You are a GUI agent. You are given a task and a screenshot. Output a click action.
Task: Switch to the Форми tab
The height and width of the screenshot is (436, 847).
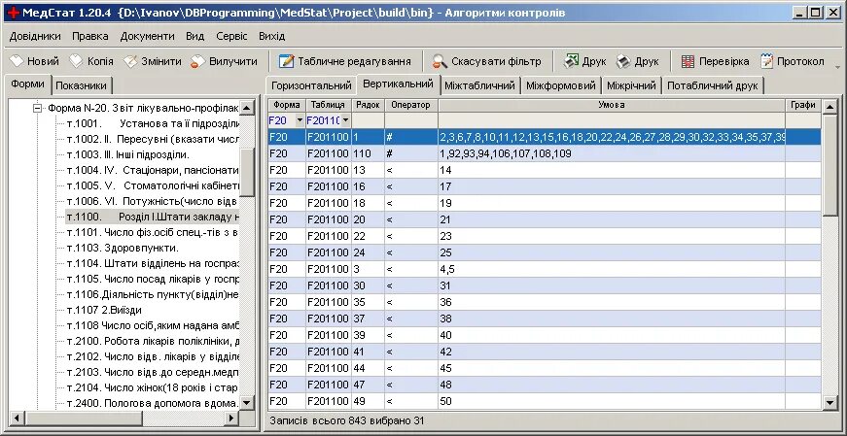pyautogui.click(x=27, y=84)
